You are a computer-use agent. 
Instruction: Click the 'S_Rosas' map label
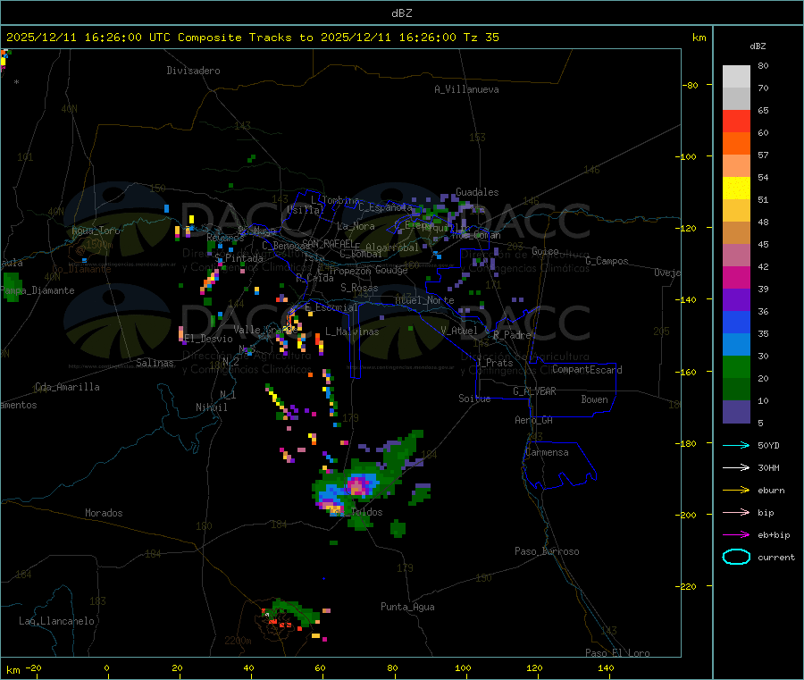point(359,289)
